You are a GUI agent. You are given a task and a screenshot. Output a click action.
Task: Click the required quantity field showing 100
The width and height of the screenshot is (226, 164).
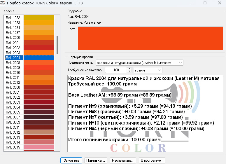coord(116,70)
